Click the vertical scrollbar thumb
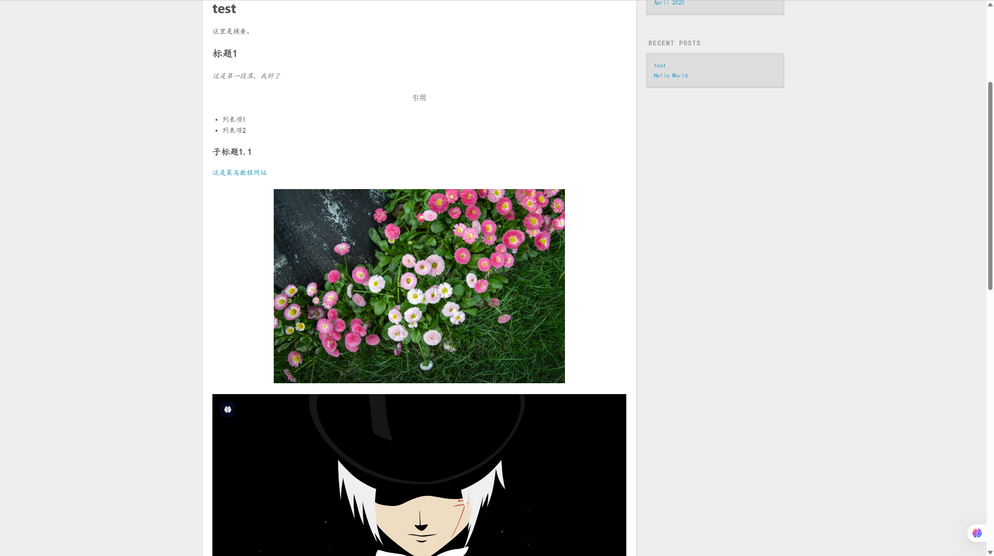 990,186
